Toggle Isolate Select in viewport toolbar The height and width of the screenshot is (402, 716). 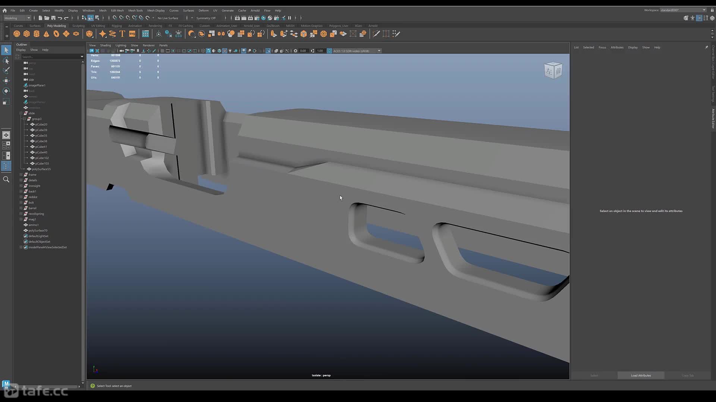tap(268, 51)
